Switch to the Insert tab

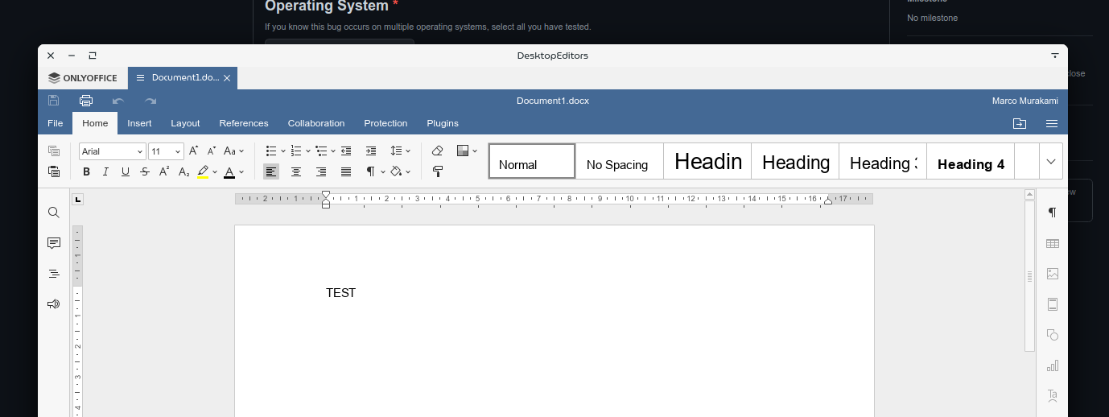coord(139,123)
